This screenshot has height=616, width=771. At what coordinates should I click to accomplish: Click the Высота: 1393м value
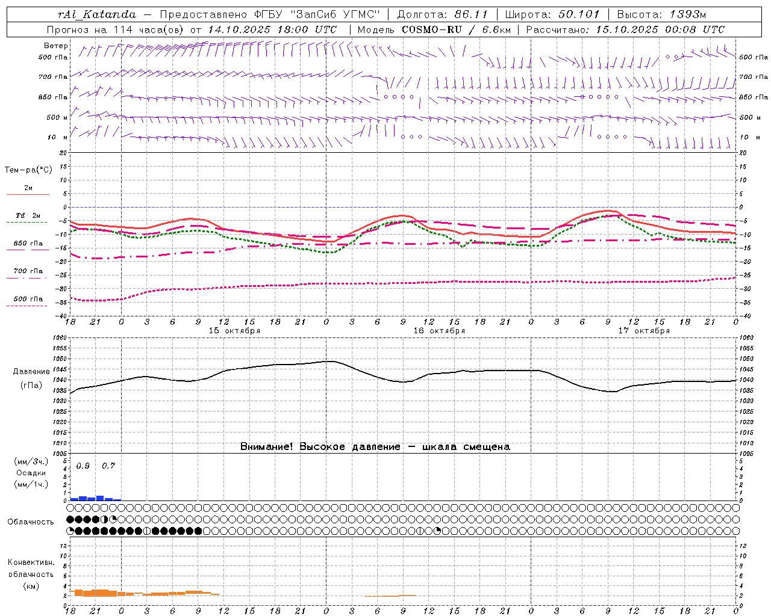point(661,14)
